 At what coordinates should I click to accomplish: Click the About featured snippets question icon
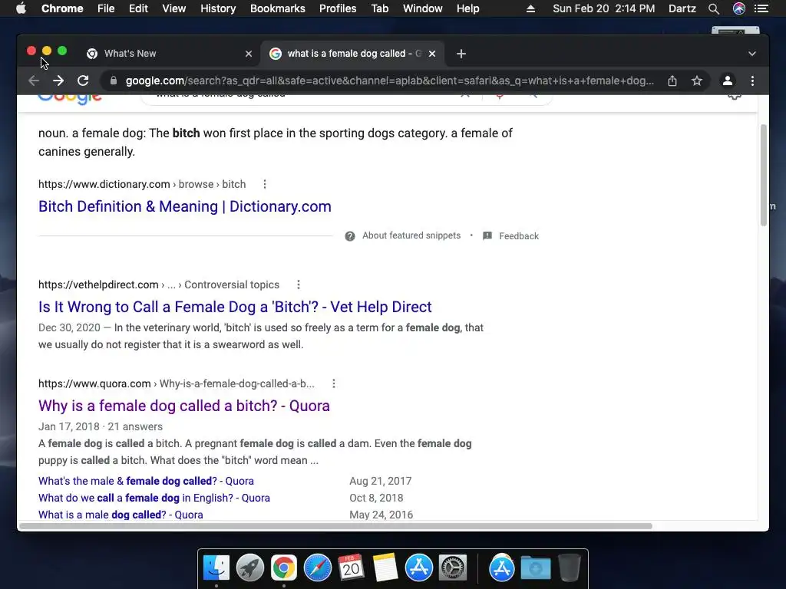pos(350,236)
